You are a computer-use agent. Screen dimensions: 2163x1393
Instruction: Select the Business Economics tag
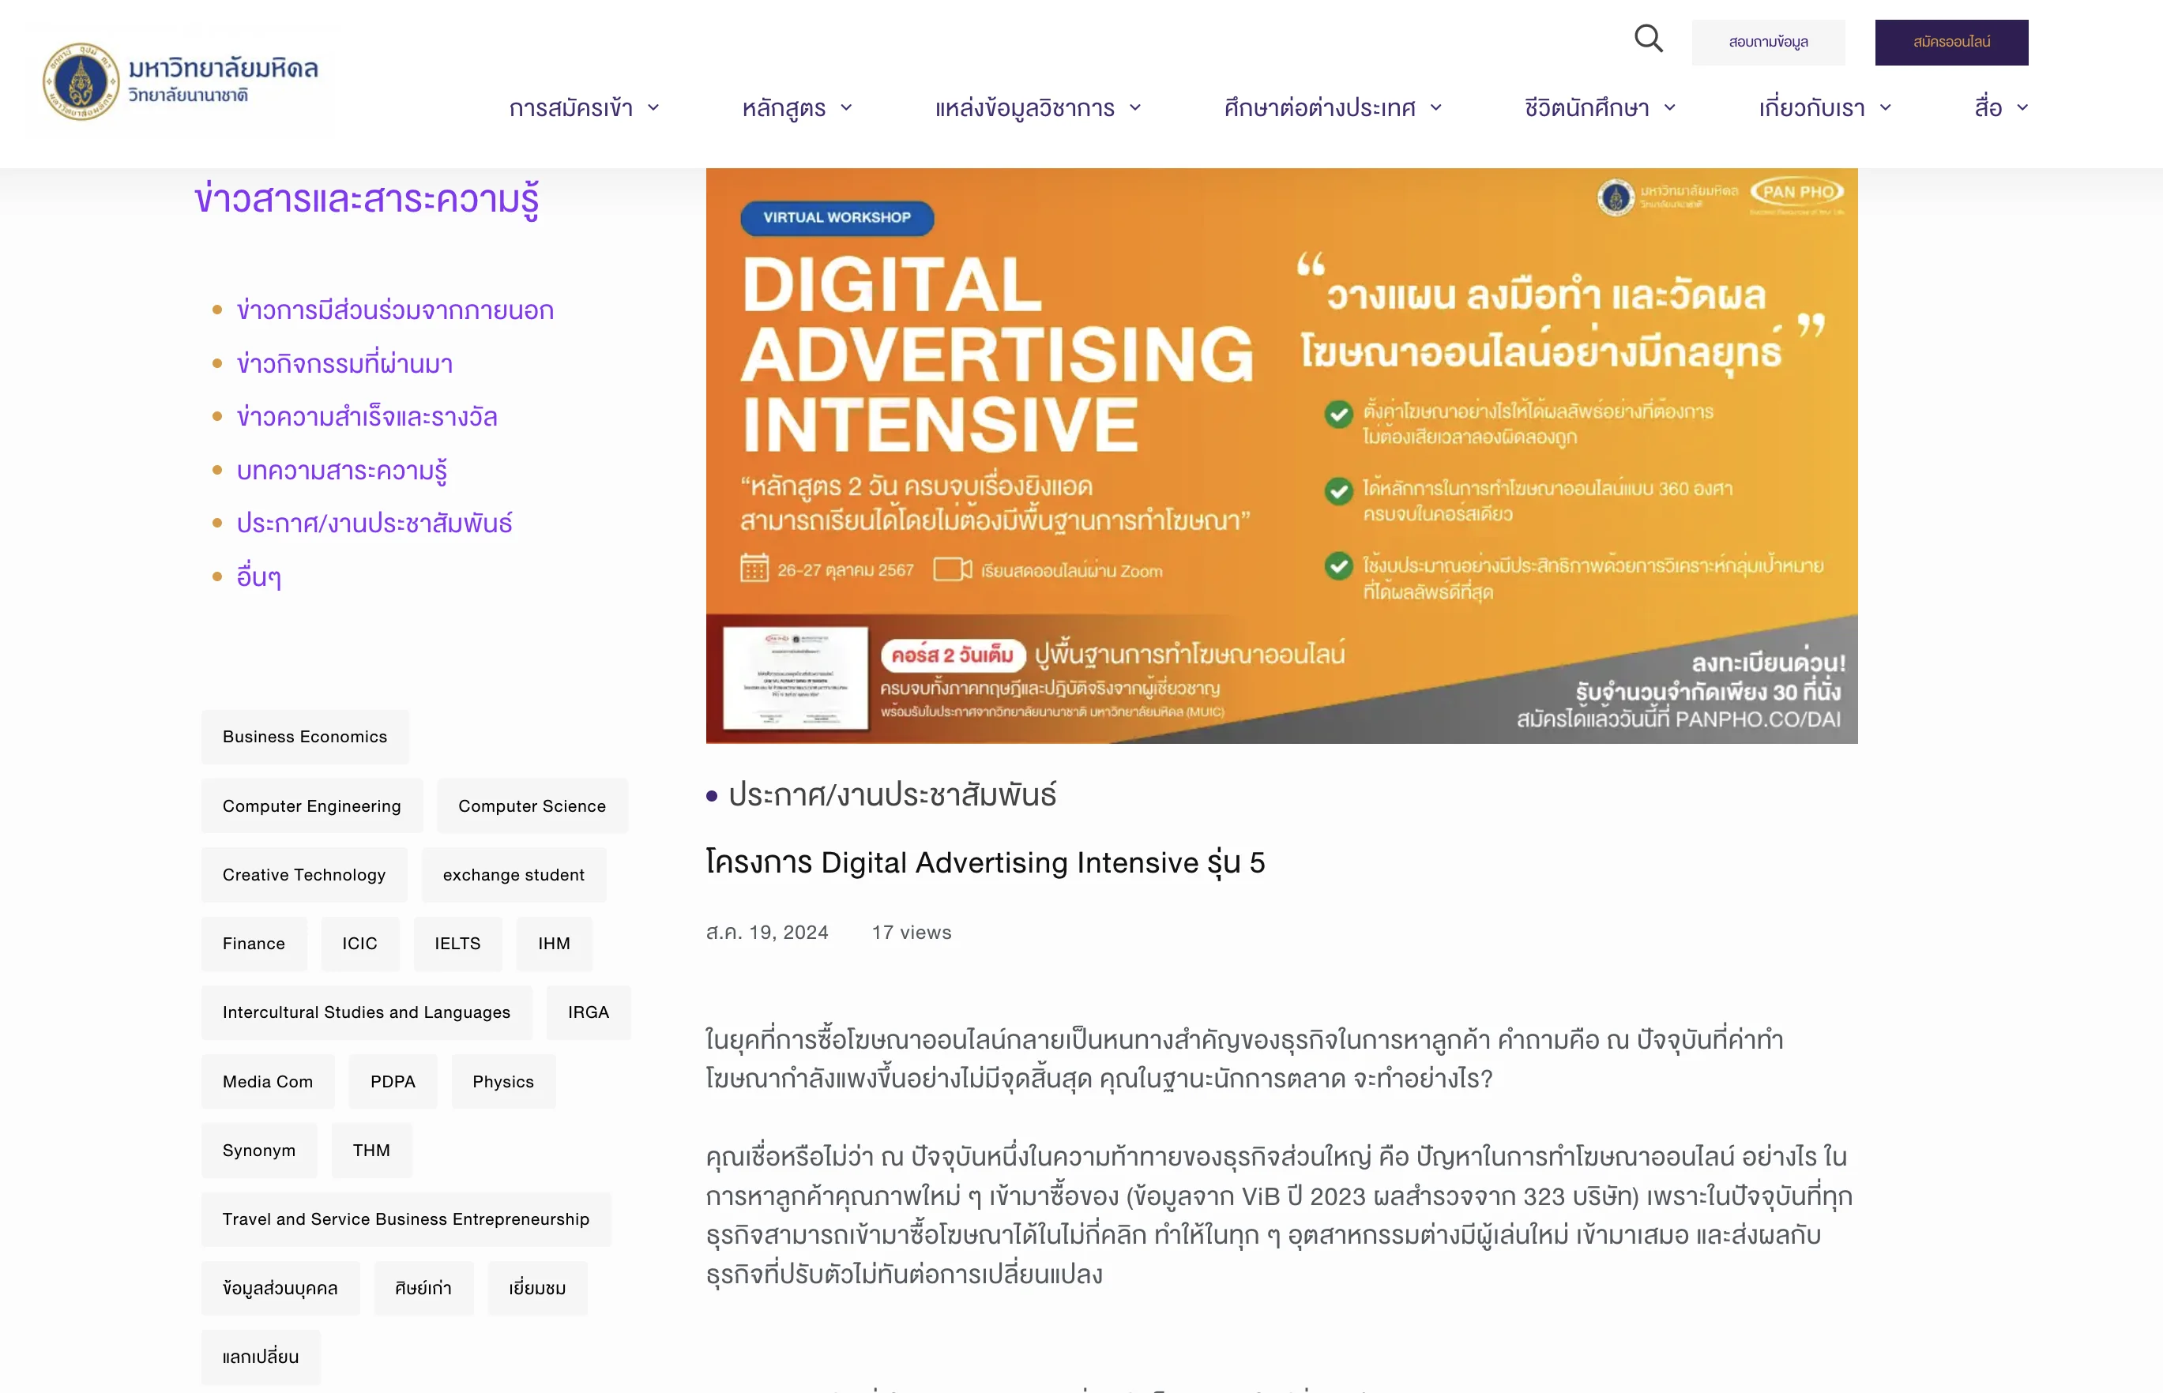click(x=305, y=738)
